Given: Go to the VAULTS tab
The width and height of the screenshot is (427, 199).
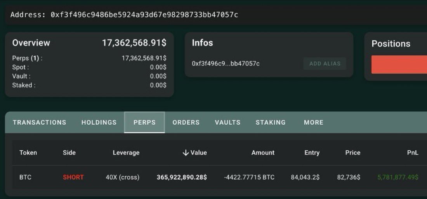Looking at the screenshot, I should (227, 122).
